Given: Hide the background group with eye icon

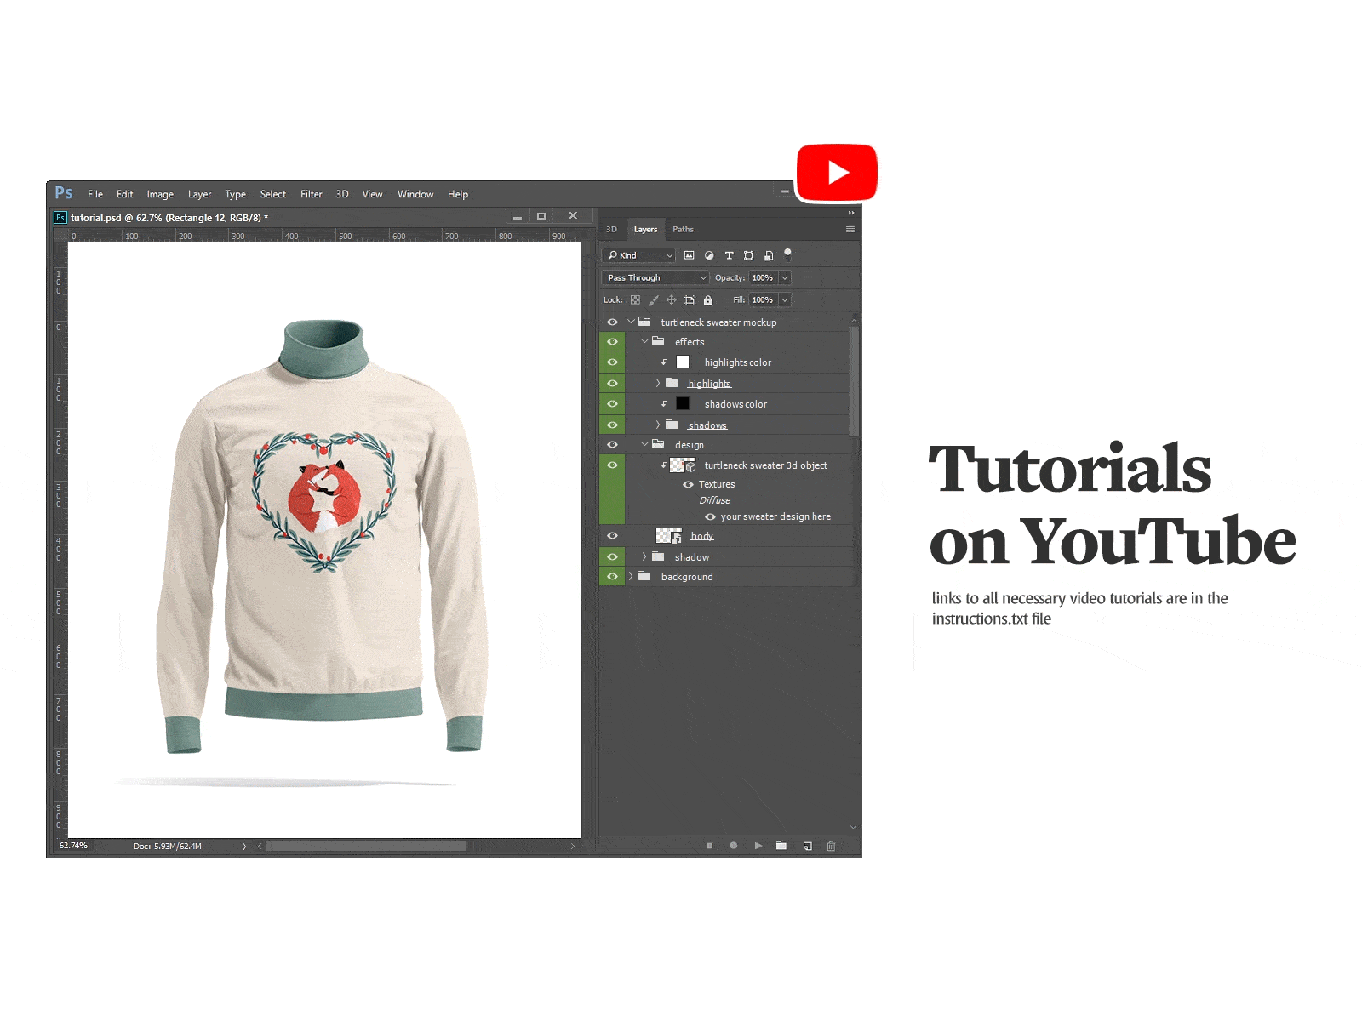Looking at the screenshot, I should coord(612,577).
